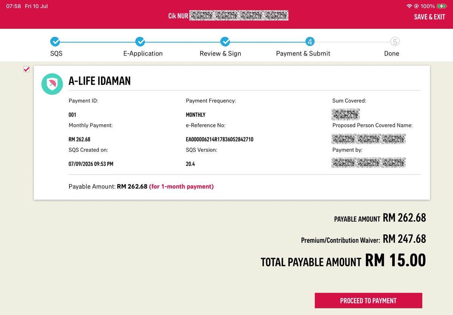This screenshot has height=315, width=453.
Task: Select e-Reference number EA000006214R17836052842710
Action: [220, 139]
